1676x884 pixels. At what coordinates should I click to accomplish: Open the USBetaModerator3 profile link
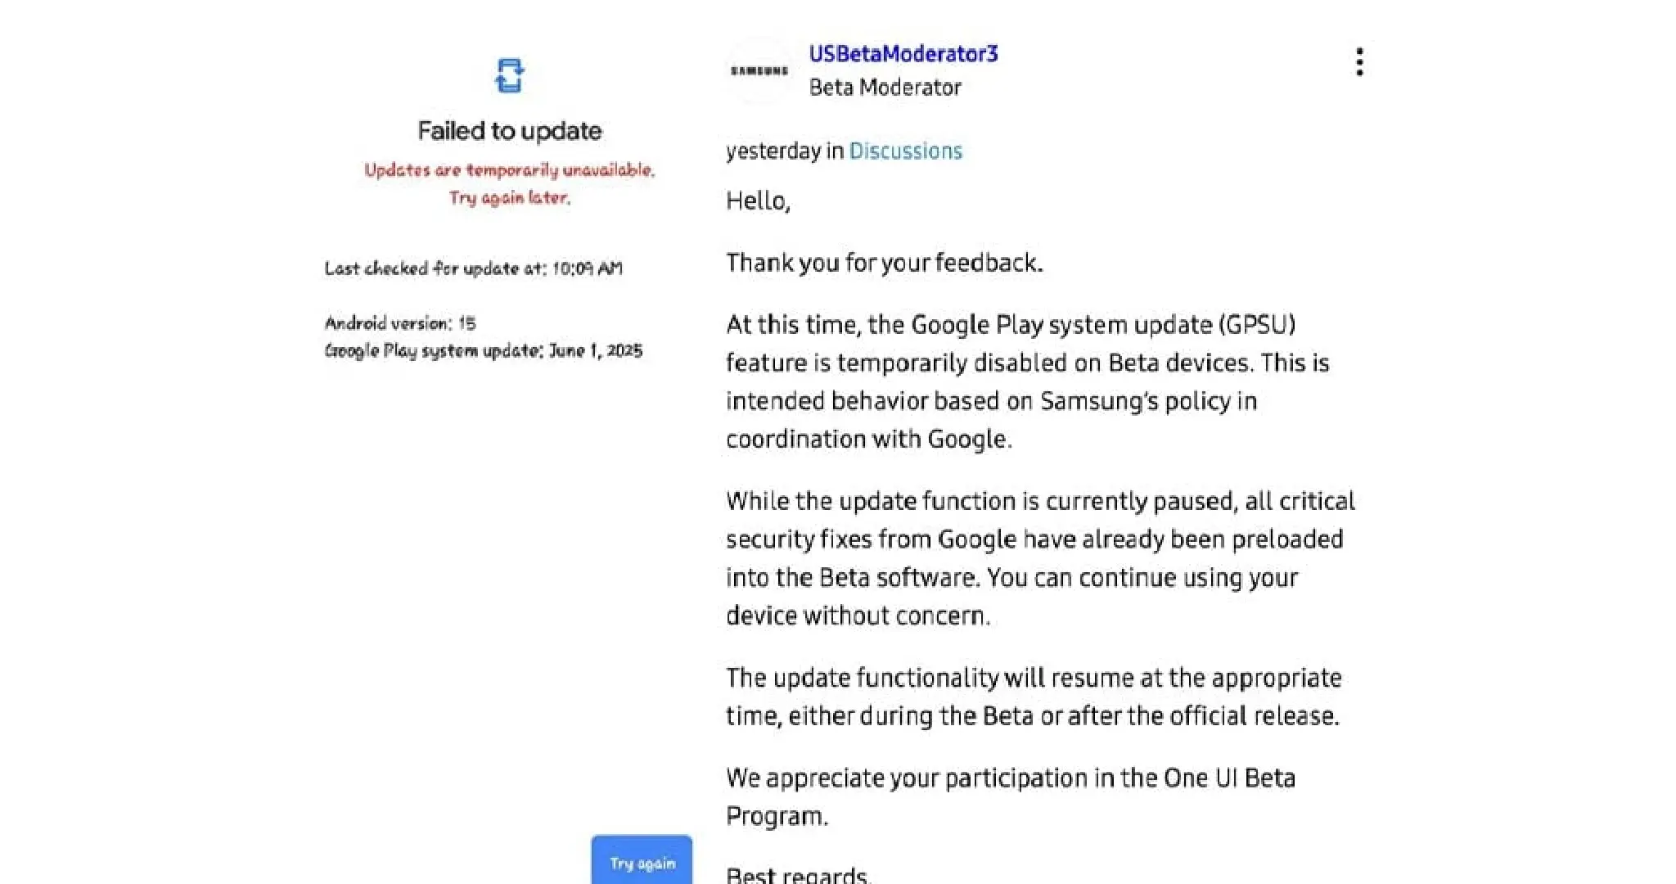(x=903, y=54)
